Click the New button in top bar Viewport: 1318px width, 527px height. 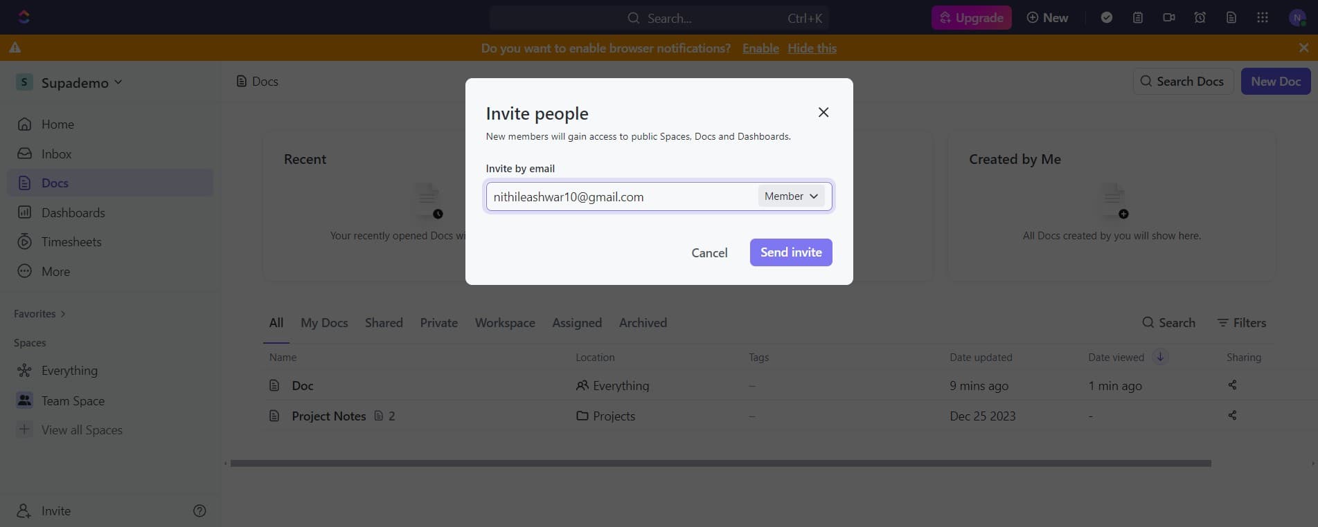(1047, 18)
